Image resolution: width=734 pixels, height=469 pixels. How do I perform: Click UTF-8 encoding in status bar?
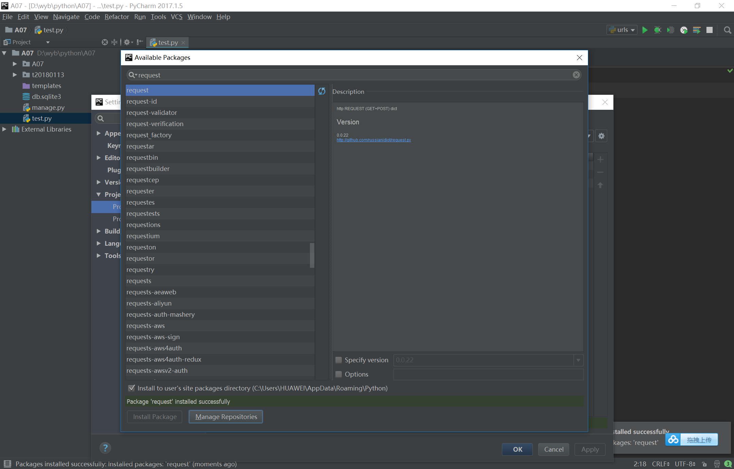(x=685, y=464)
